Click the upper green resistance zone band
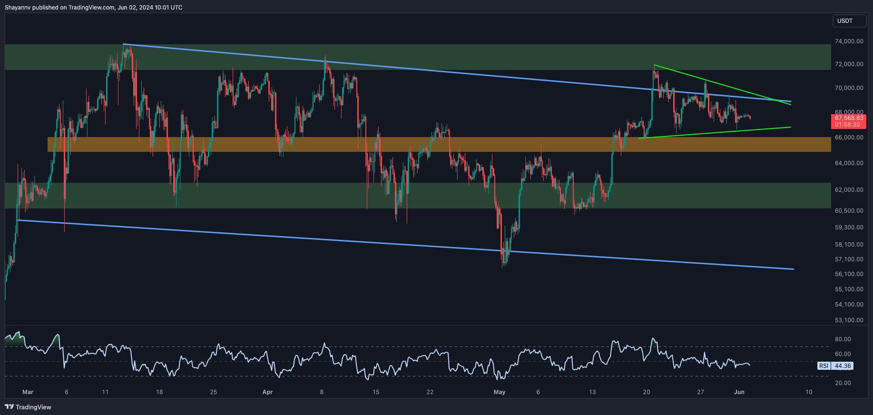Viewport: 873px width, 415px height. 418,57
